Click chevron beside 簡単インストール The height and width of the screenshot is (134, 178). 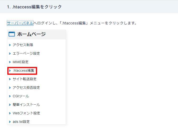(10, 105)
